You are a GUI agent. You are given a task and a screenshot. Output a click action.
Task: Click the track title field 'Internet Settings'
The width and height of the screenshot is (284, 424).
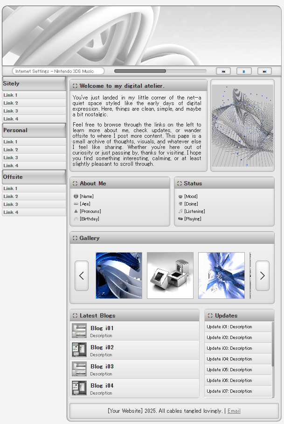(x=58, y=71)
